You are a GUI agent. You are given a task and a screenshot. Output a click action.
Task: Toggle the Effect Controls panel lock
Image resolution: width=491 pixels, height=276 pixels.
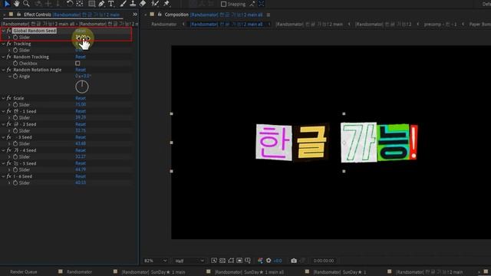click(18, 15)
